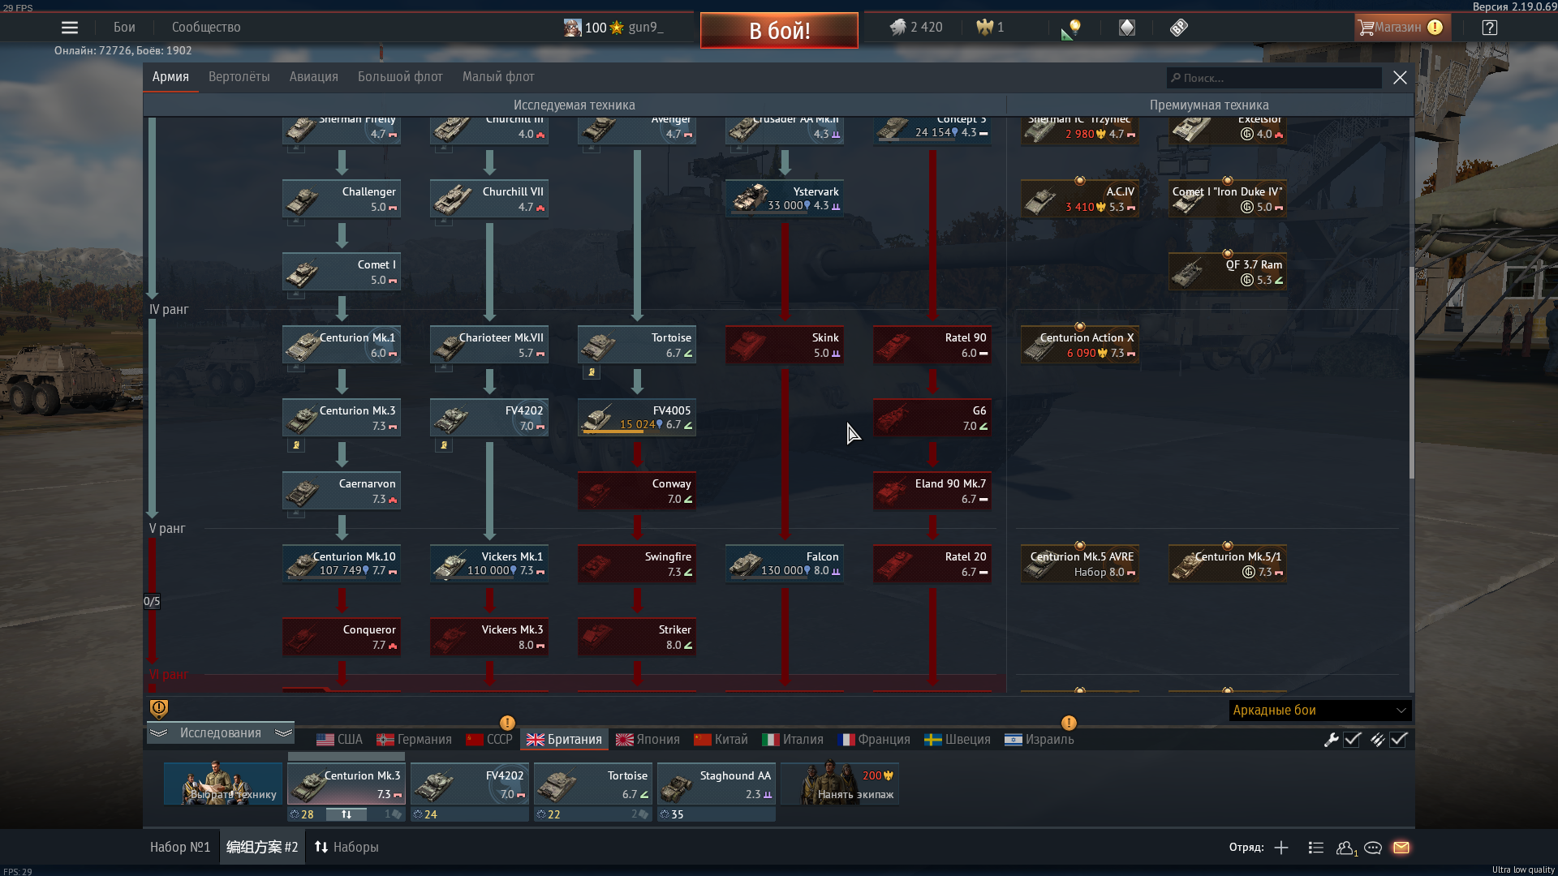Click the research tree vertical scrollbar
Viewport: 1558px width, 876px height.
pos(1412,373)
